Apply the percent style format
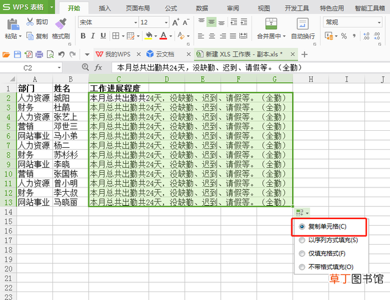The height and width of the screenshot is (300, 390). point(344,36)
